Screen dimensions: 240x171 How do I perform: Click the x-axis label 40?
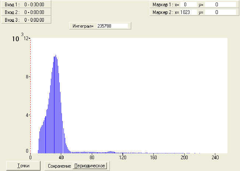point(61,157)
